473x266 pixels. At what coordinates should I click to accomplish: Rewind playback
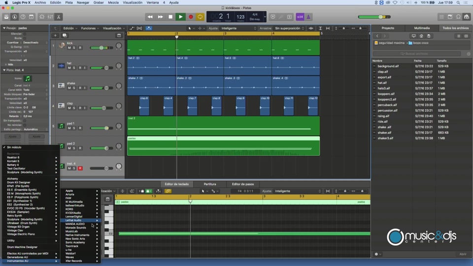coord(150,17)
